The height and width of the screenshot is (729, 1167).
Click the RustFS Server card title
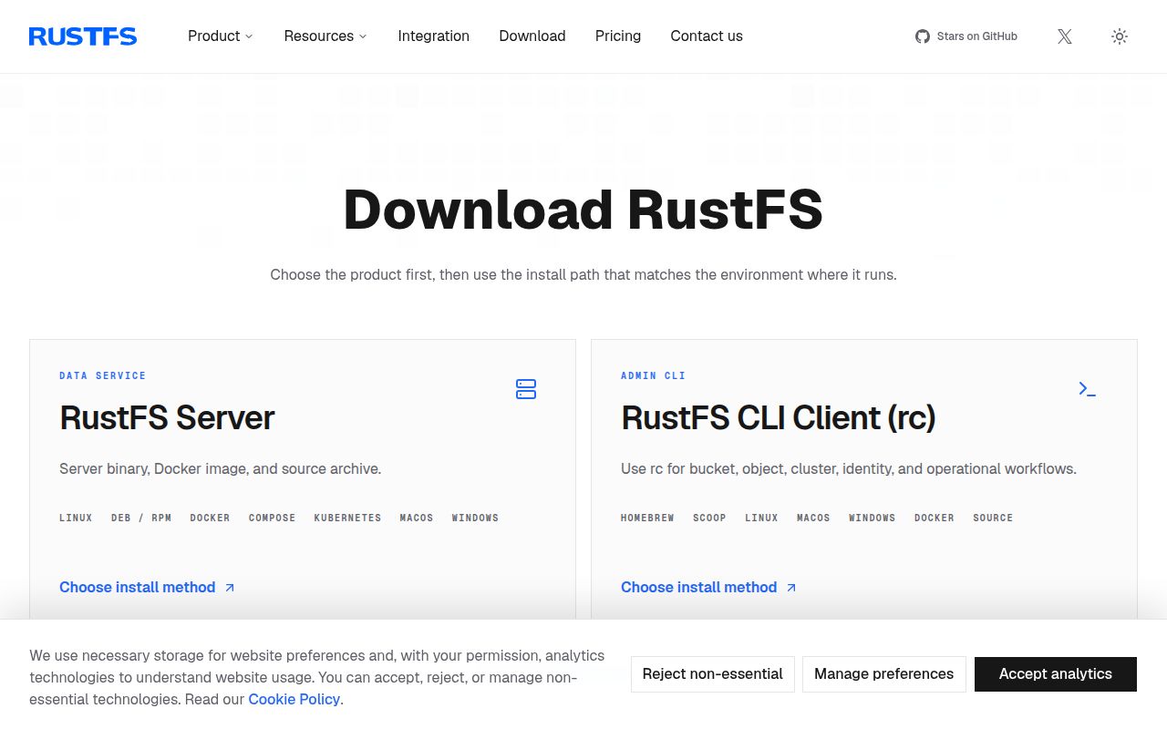click(x=167, y=418)
